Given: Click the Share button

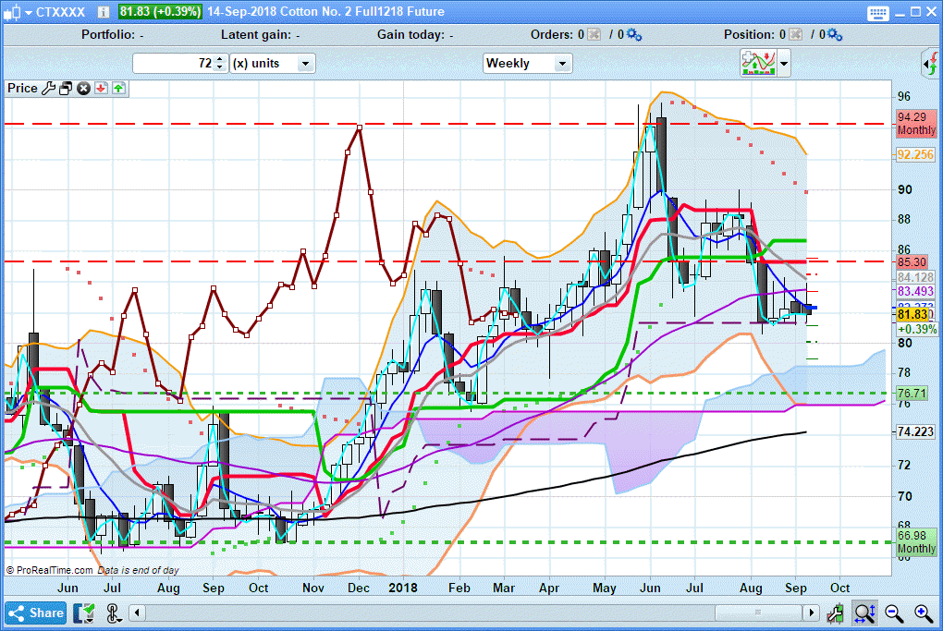Looking at the screenshot, I should coord(36,613).
